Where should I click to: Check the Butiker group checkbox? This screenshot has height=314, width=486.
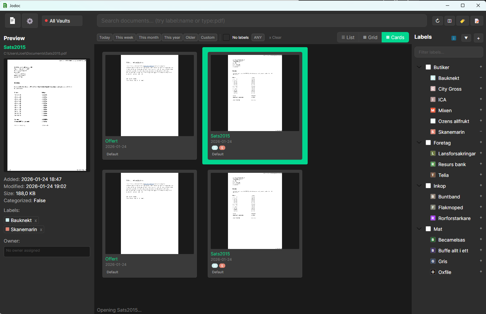[x=428, y=67]
